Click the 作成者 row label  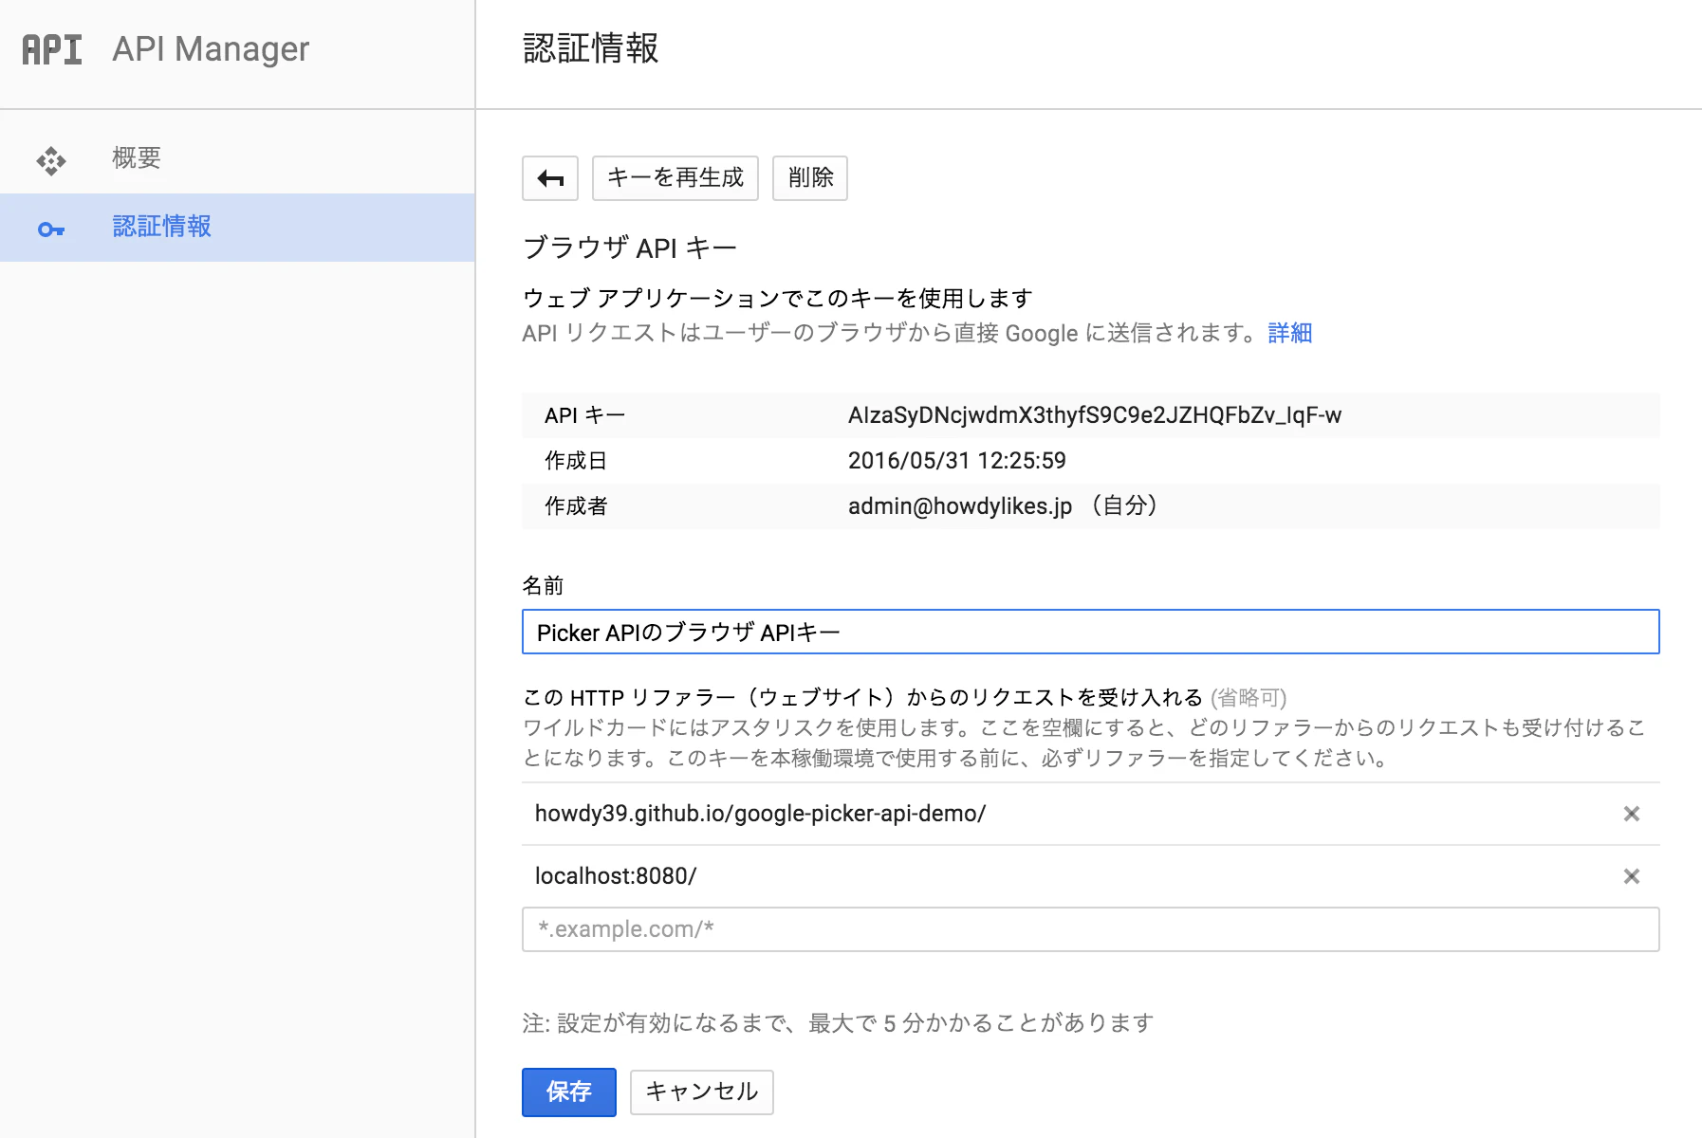(x=576, y=506)
